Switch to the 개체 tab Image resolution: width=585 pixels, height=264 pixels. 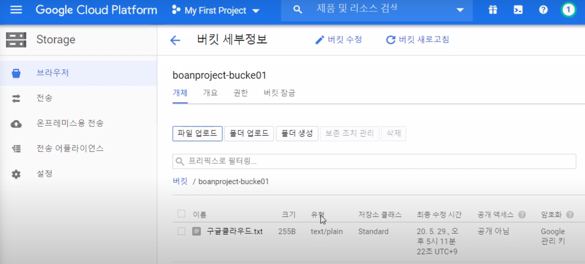(x=180, y=93)
